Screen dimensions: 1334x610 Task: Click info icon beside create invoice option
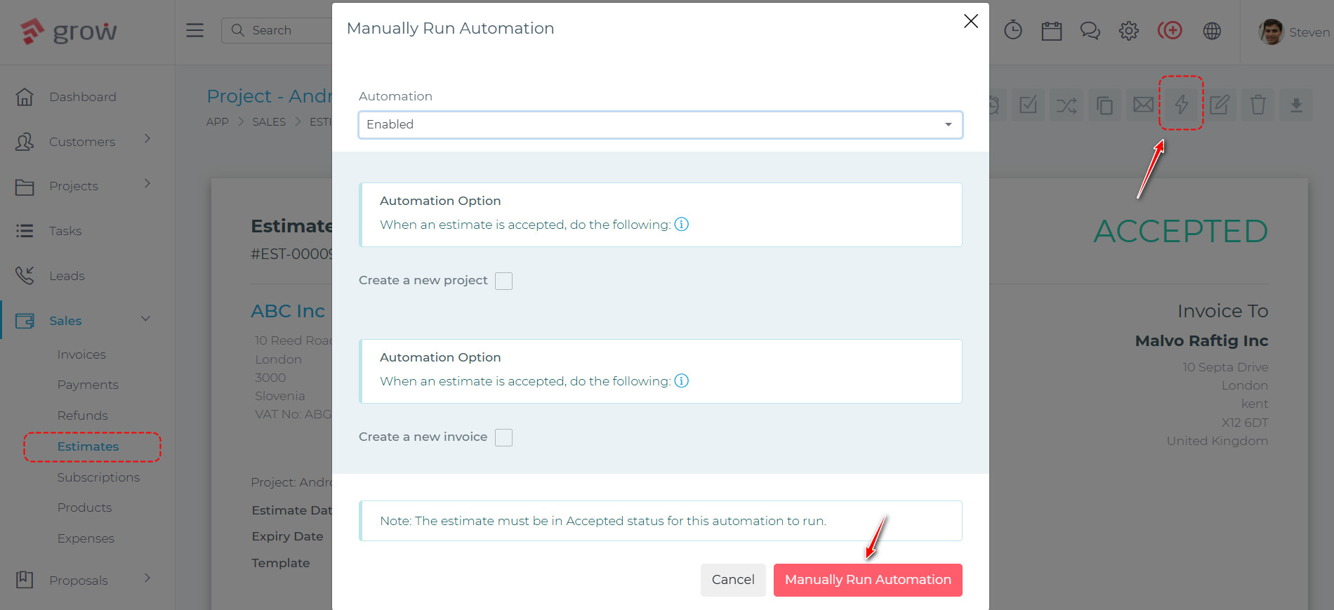point(682,380)
